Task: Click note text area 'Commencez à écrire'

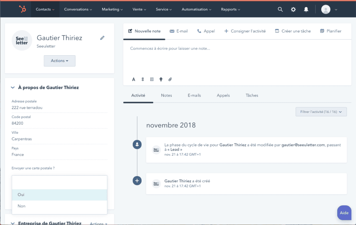Action: tap(170, 49)
